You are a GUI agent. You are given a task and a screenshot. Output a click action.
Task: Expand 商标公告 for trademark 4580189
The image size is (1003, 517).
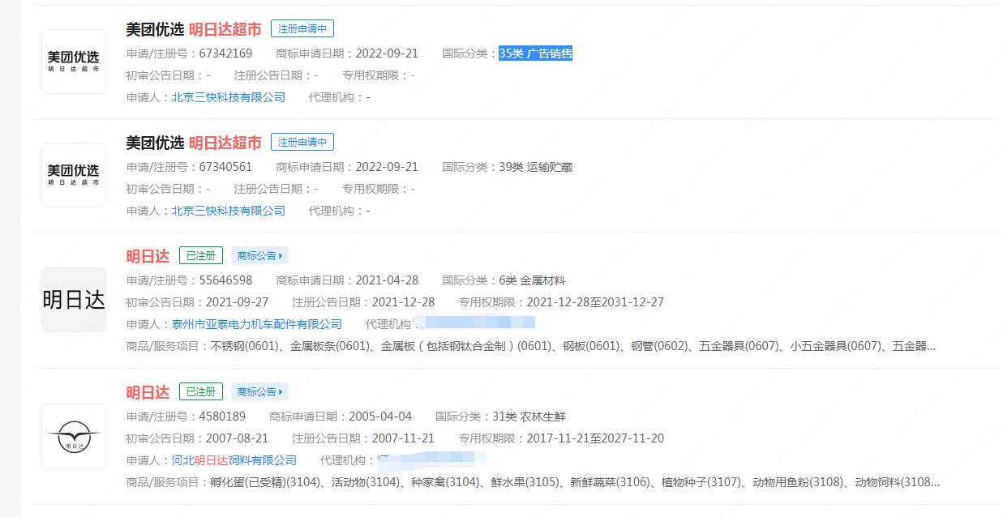pos(259,392)
